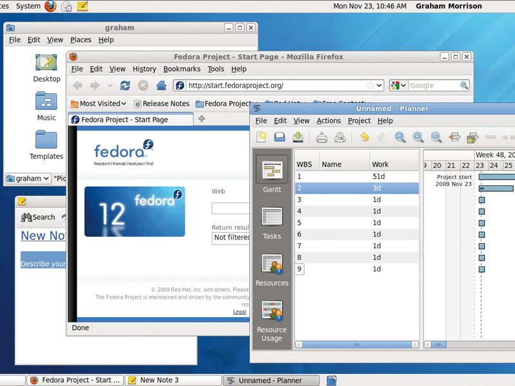
Task: Click the task list horizontal scrollbar in Planner
Action: click(x=357, y=344)
